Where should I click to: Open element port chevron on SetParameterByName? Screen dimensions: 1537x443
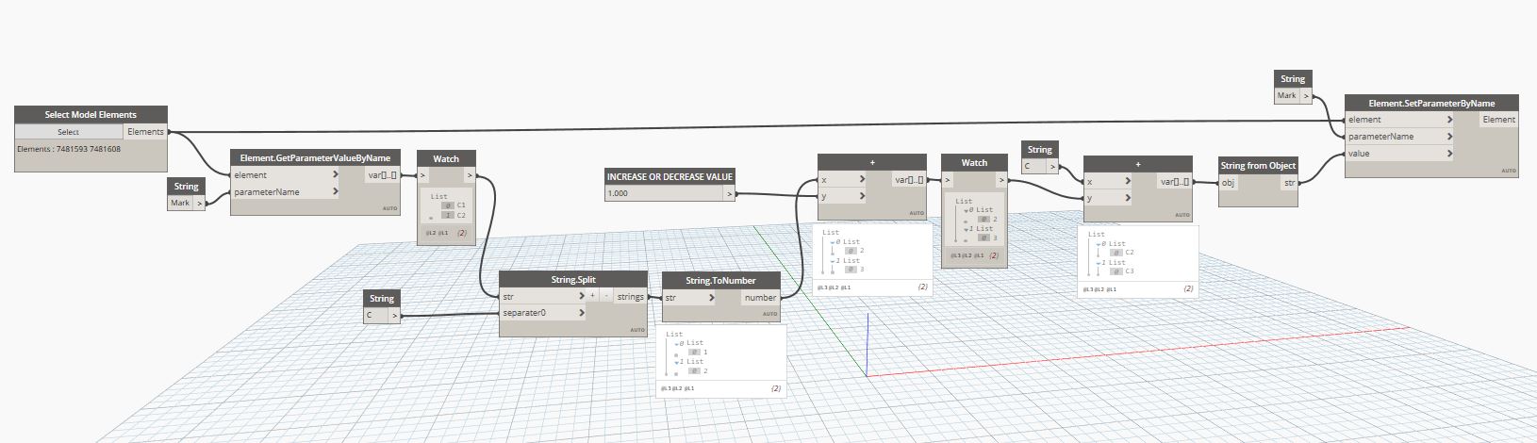[1449, 120]
